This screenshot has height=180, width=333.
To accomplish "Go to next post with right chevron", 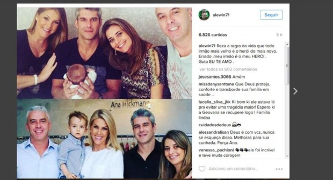I will point(295,91).
